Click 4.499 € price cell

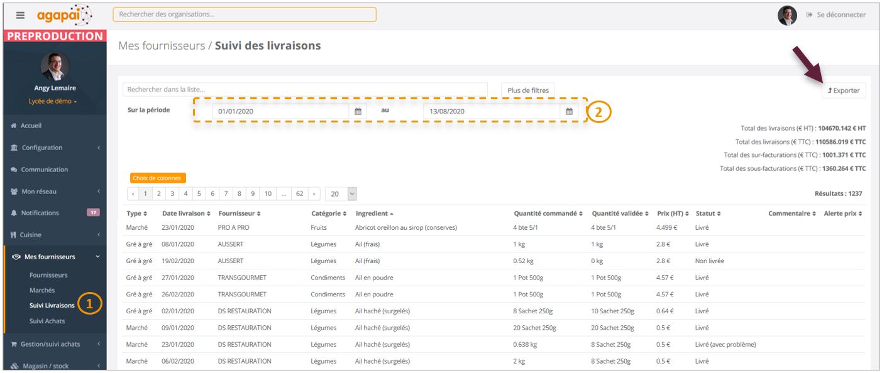[x=667, y=227]
